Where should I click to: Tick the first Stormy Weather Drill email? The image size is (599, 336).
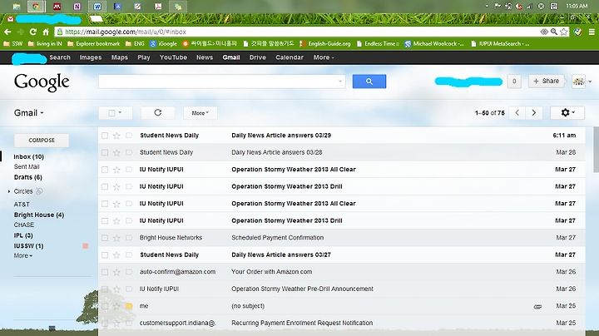(105, 186)
